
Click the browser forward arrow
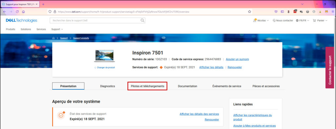click(x=11, y=12)
